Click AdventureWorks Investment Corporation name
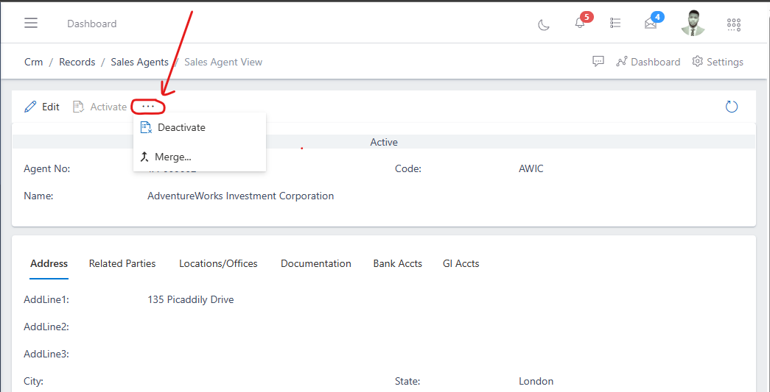Viewport: 770px width, 392px height. (x=241, y=196)
